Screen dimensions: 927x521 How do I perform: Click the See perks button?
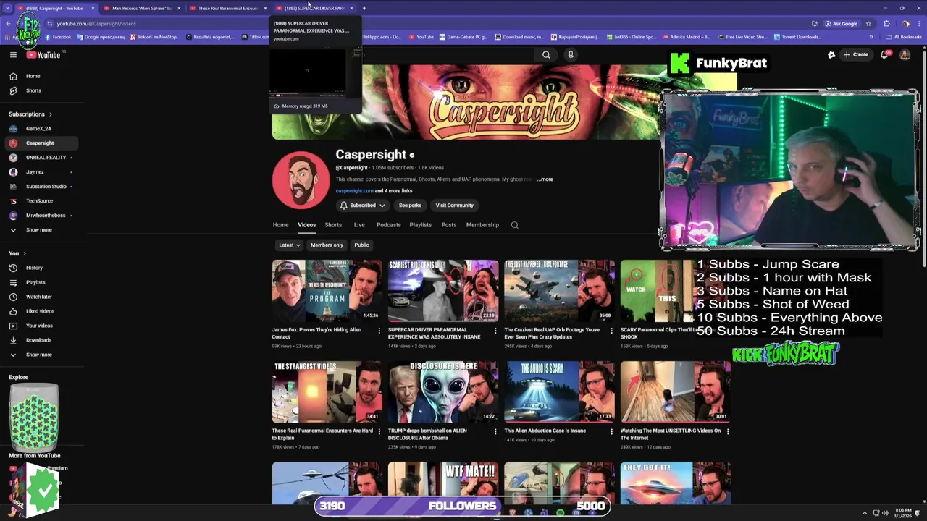(410, 206)
